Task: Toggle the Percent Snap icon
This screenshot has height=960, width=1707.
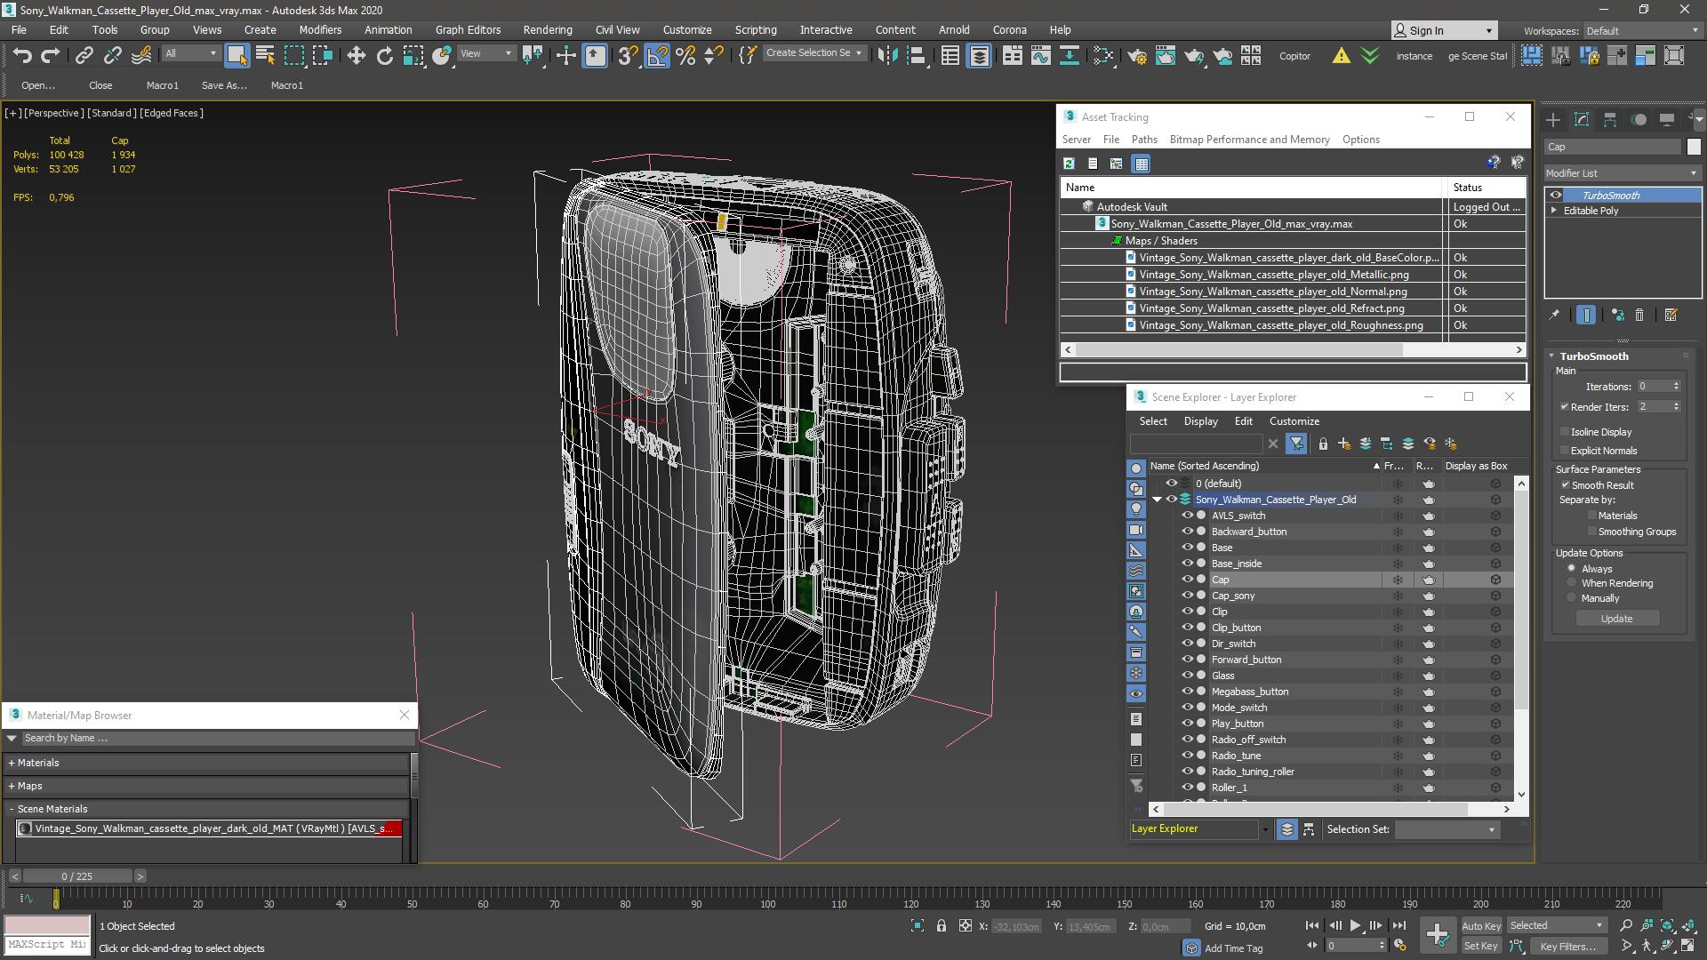Action: coord(685,55)
